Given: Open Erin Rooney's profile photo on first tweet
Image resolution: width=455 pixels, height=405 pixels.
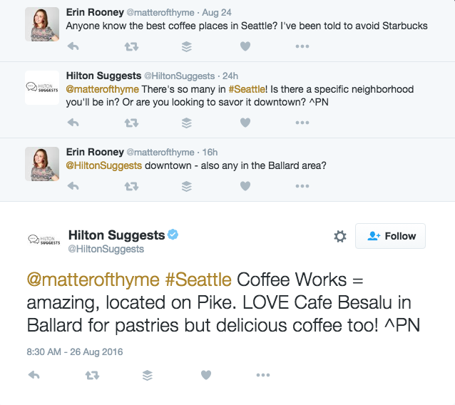Looking at the screenshot, I should click(42, 25).
